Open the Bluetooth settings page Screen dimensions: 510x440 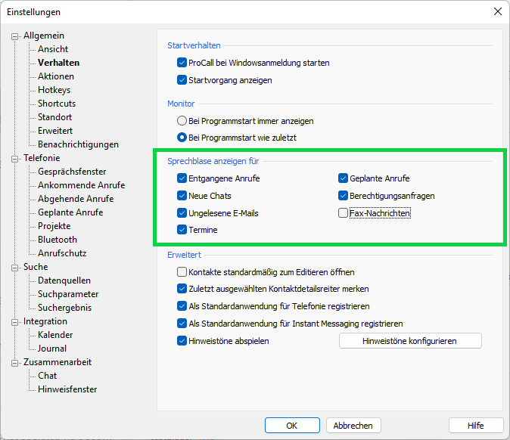pos(58,240)
